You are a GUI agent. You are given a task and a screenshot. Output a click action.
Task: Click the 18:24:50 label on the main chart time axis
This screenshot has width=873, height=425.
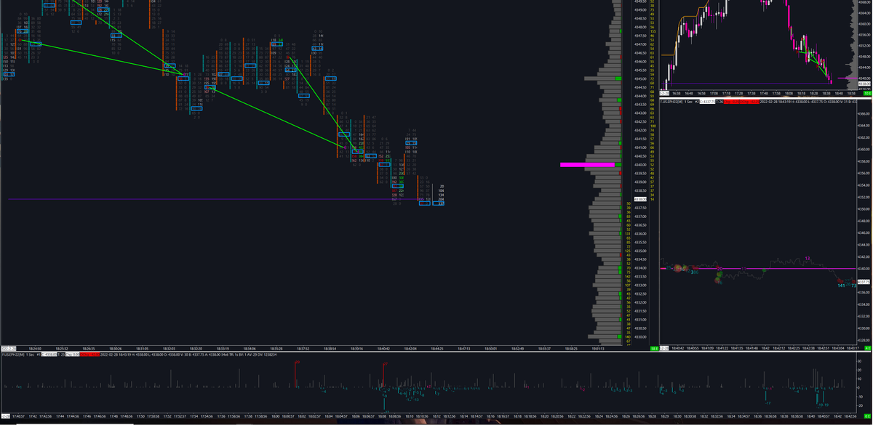click(36, 349)
